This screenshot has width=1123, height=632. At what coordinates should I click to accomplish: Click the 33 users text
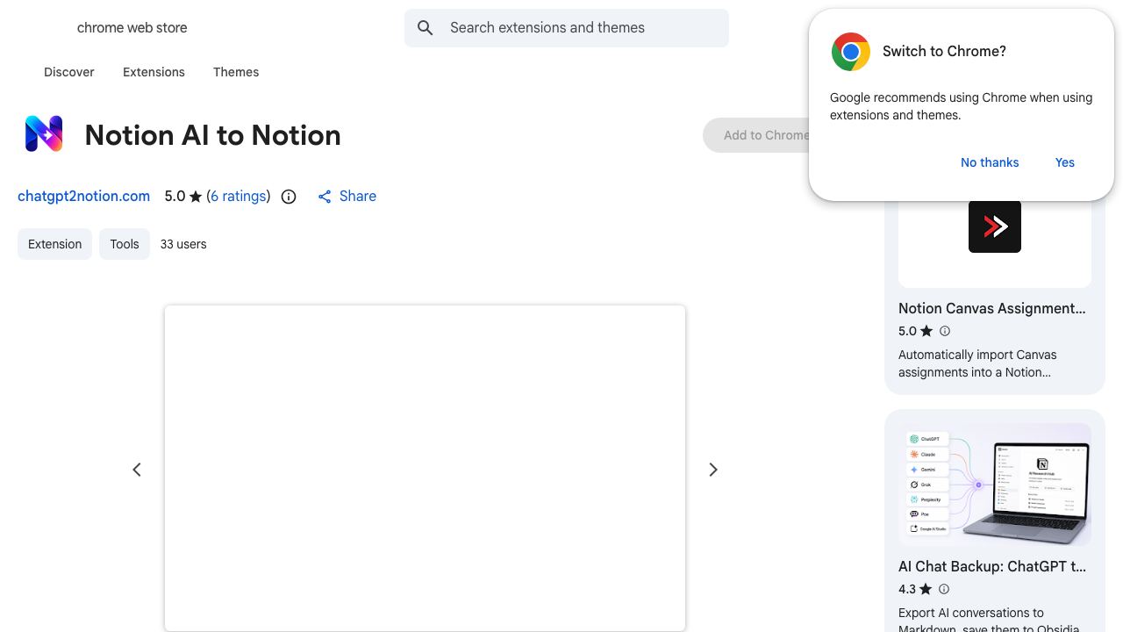pos(183,244)
